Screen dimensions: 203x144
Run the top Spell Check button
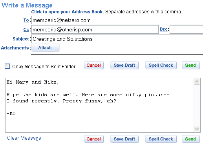161,65
